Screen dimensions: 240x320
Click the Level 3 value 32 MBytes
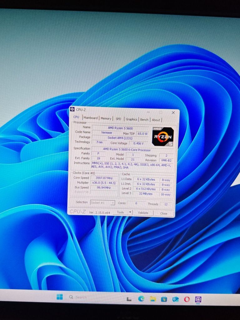click(146, 194)
